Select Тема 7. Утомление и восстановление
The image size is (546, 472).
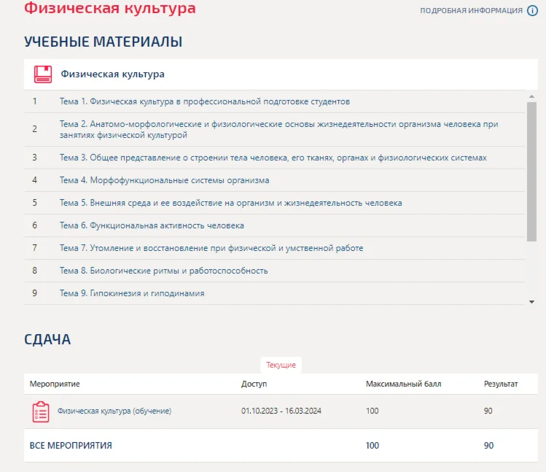211,248
